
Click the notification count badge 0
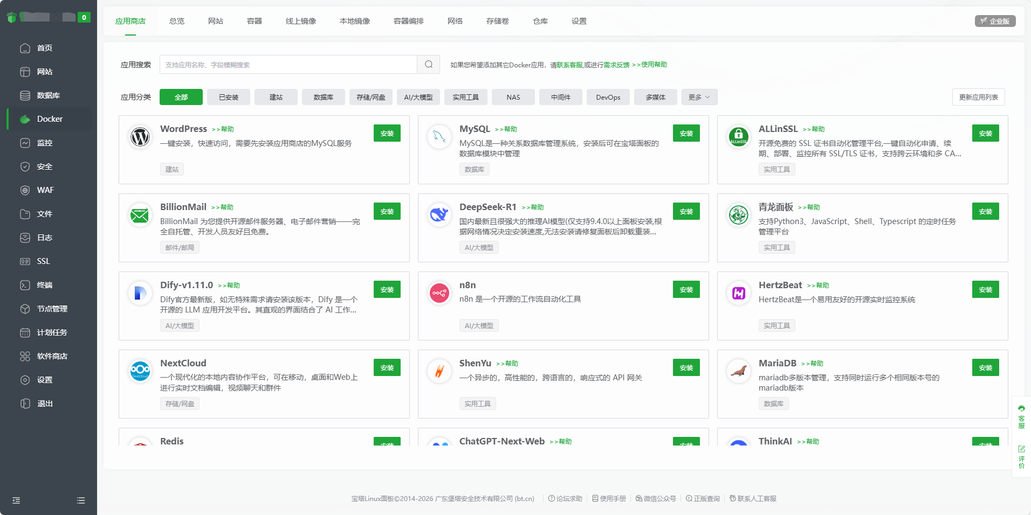pos(84,17)
